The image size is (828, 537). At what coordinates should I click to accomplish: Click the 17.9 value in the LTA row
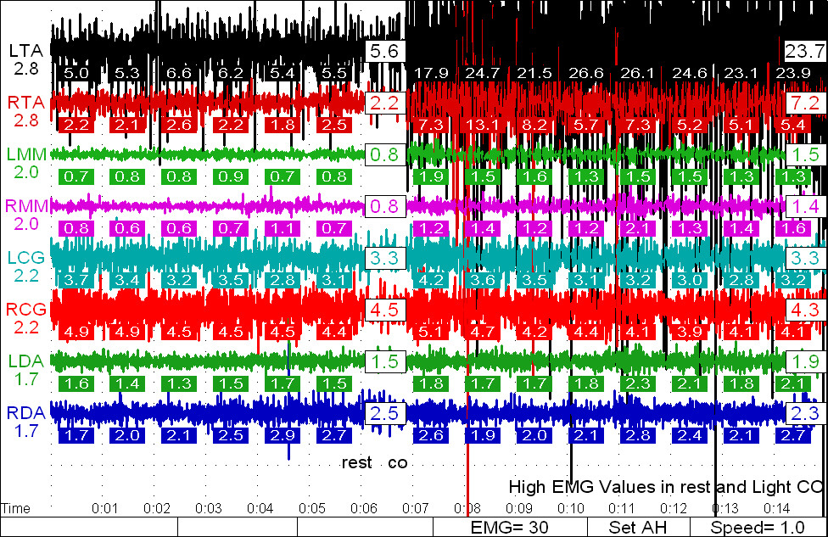coord(432,74)
